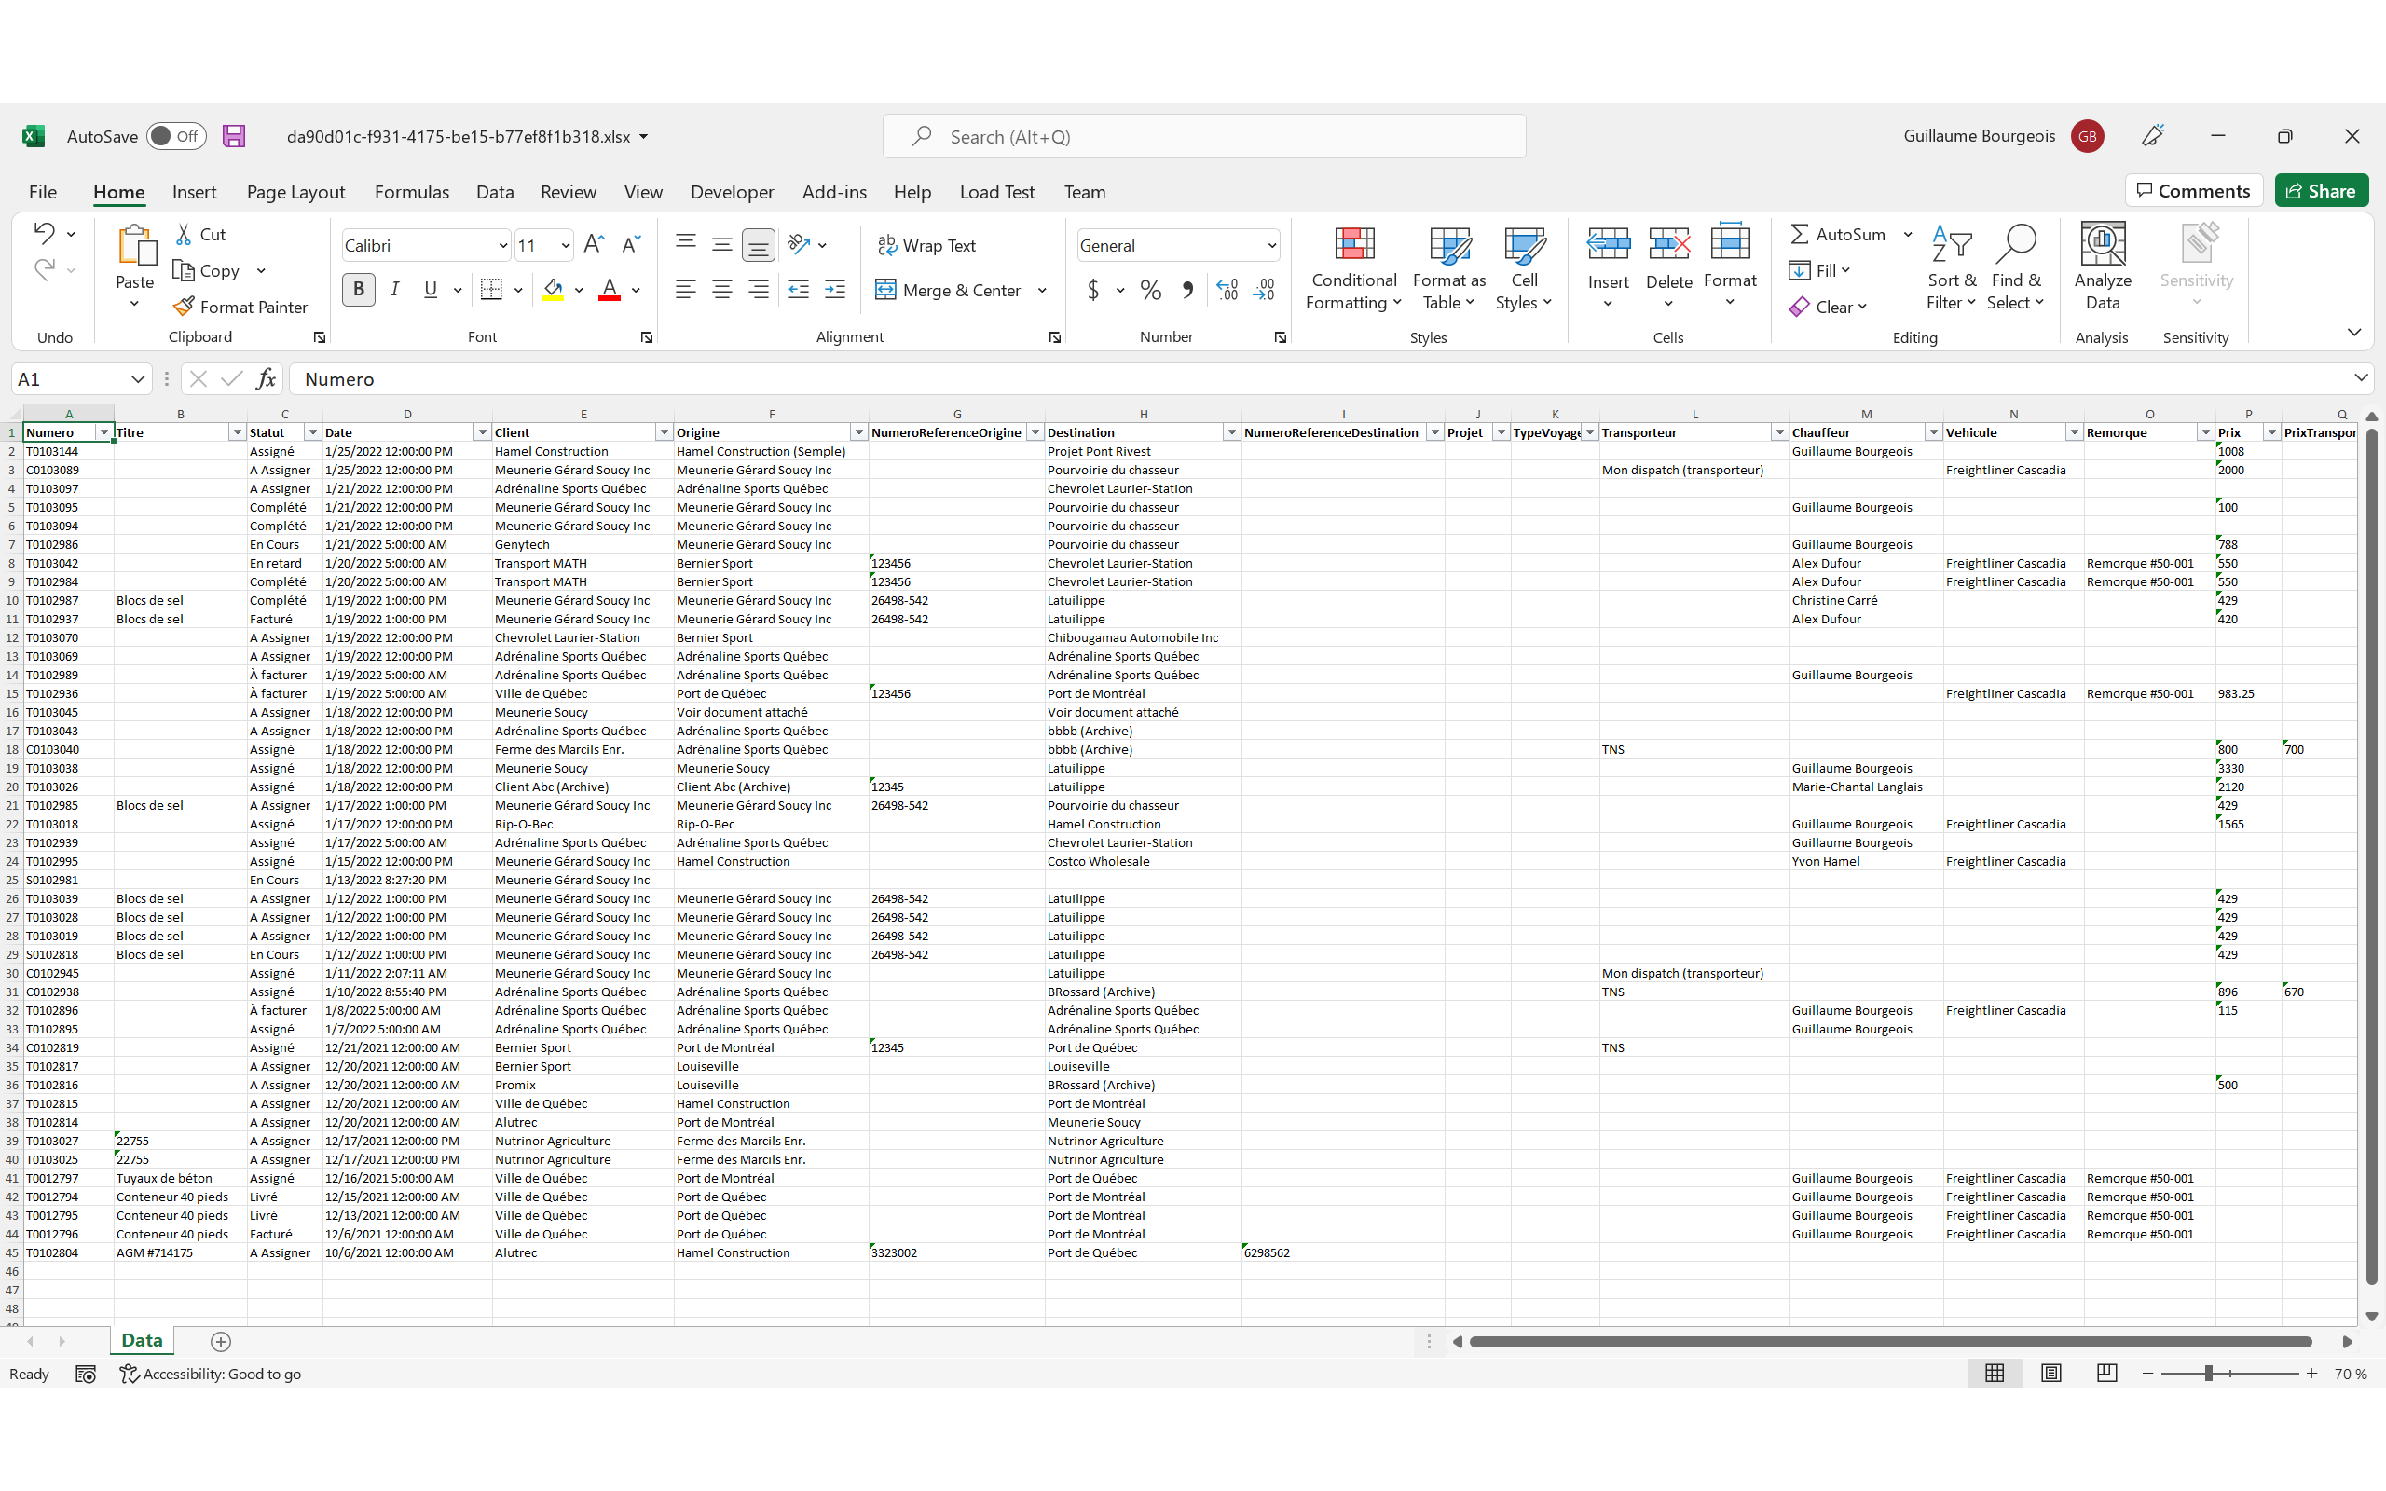
Task: Click Merge & Center button
Action: 949,290
